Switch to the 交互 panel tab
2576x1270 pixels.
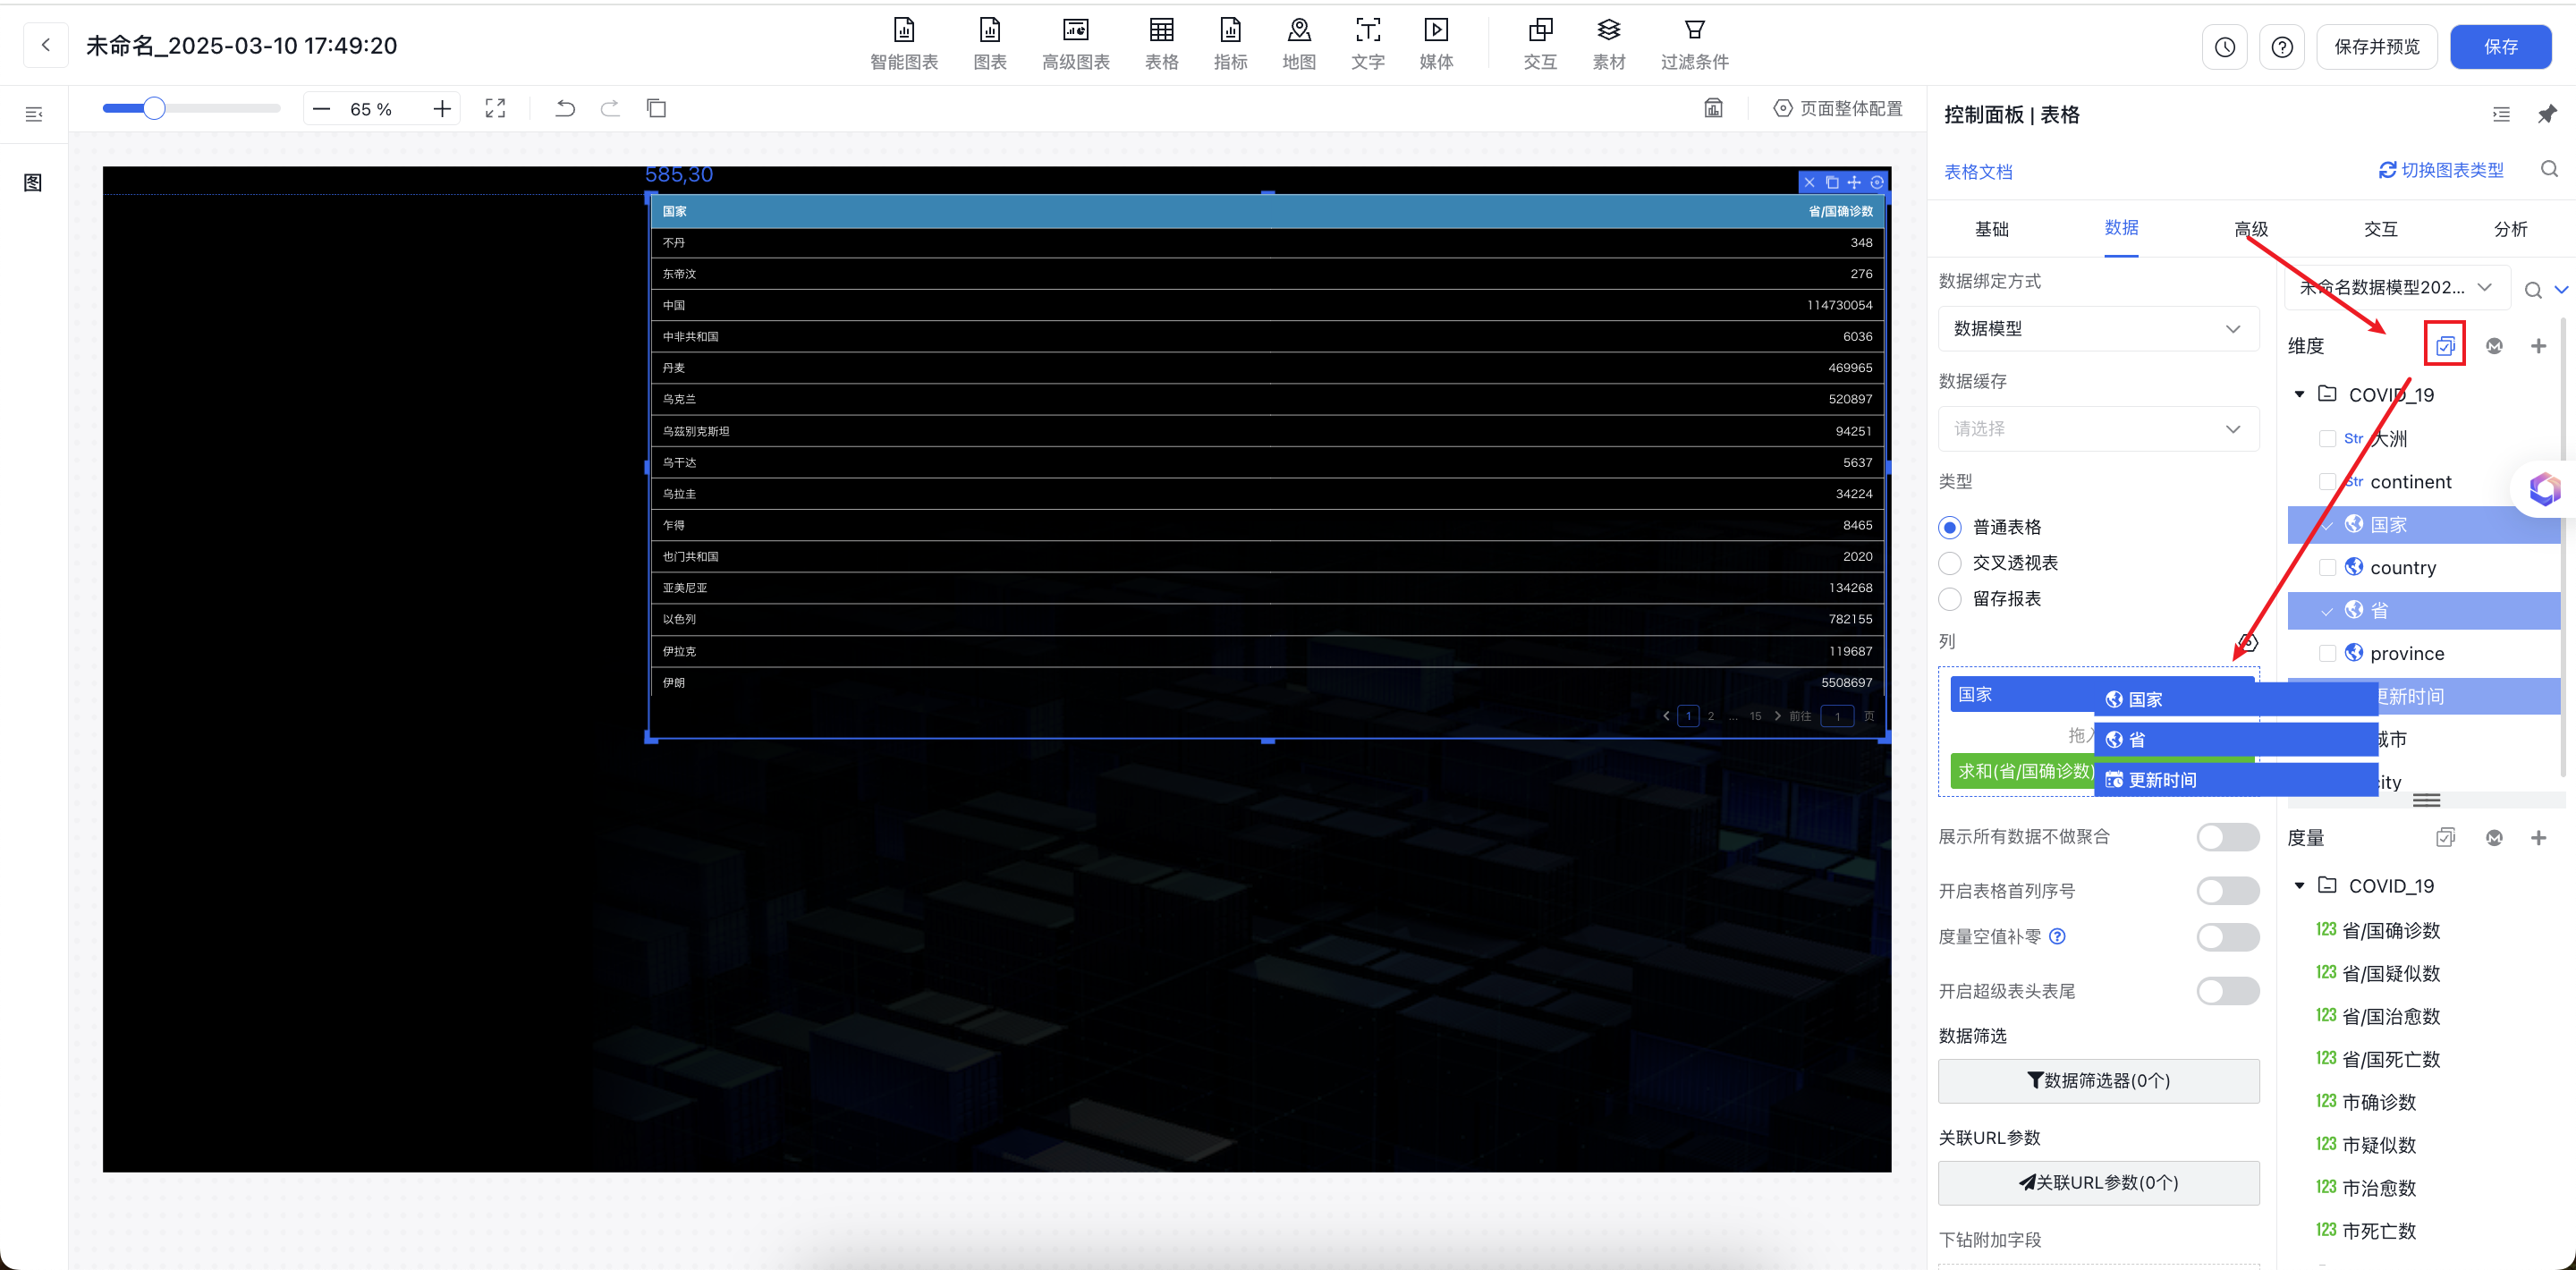pos(2380,229)
